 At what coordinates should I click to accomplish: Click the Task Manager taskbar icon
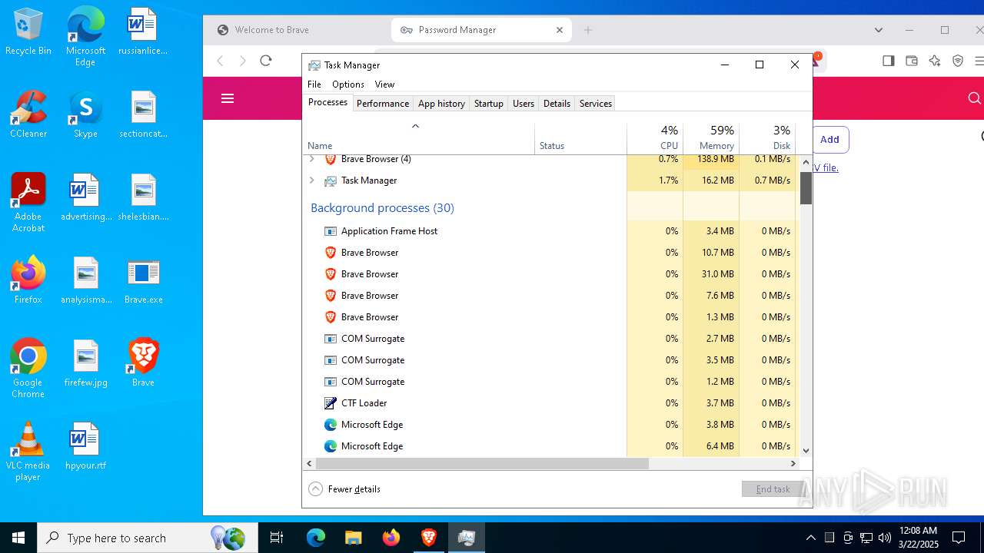(467, 538)
